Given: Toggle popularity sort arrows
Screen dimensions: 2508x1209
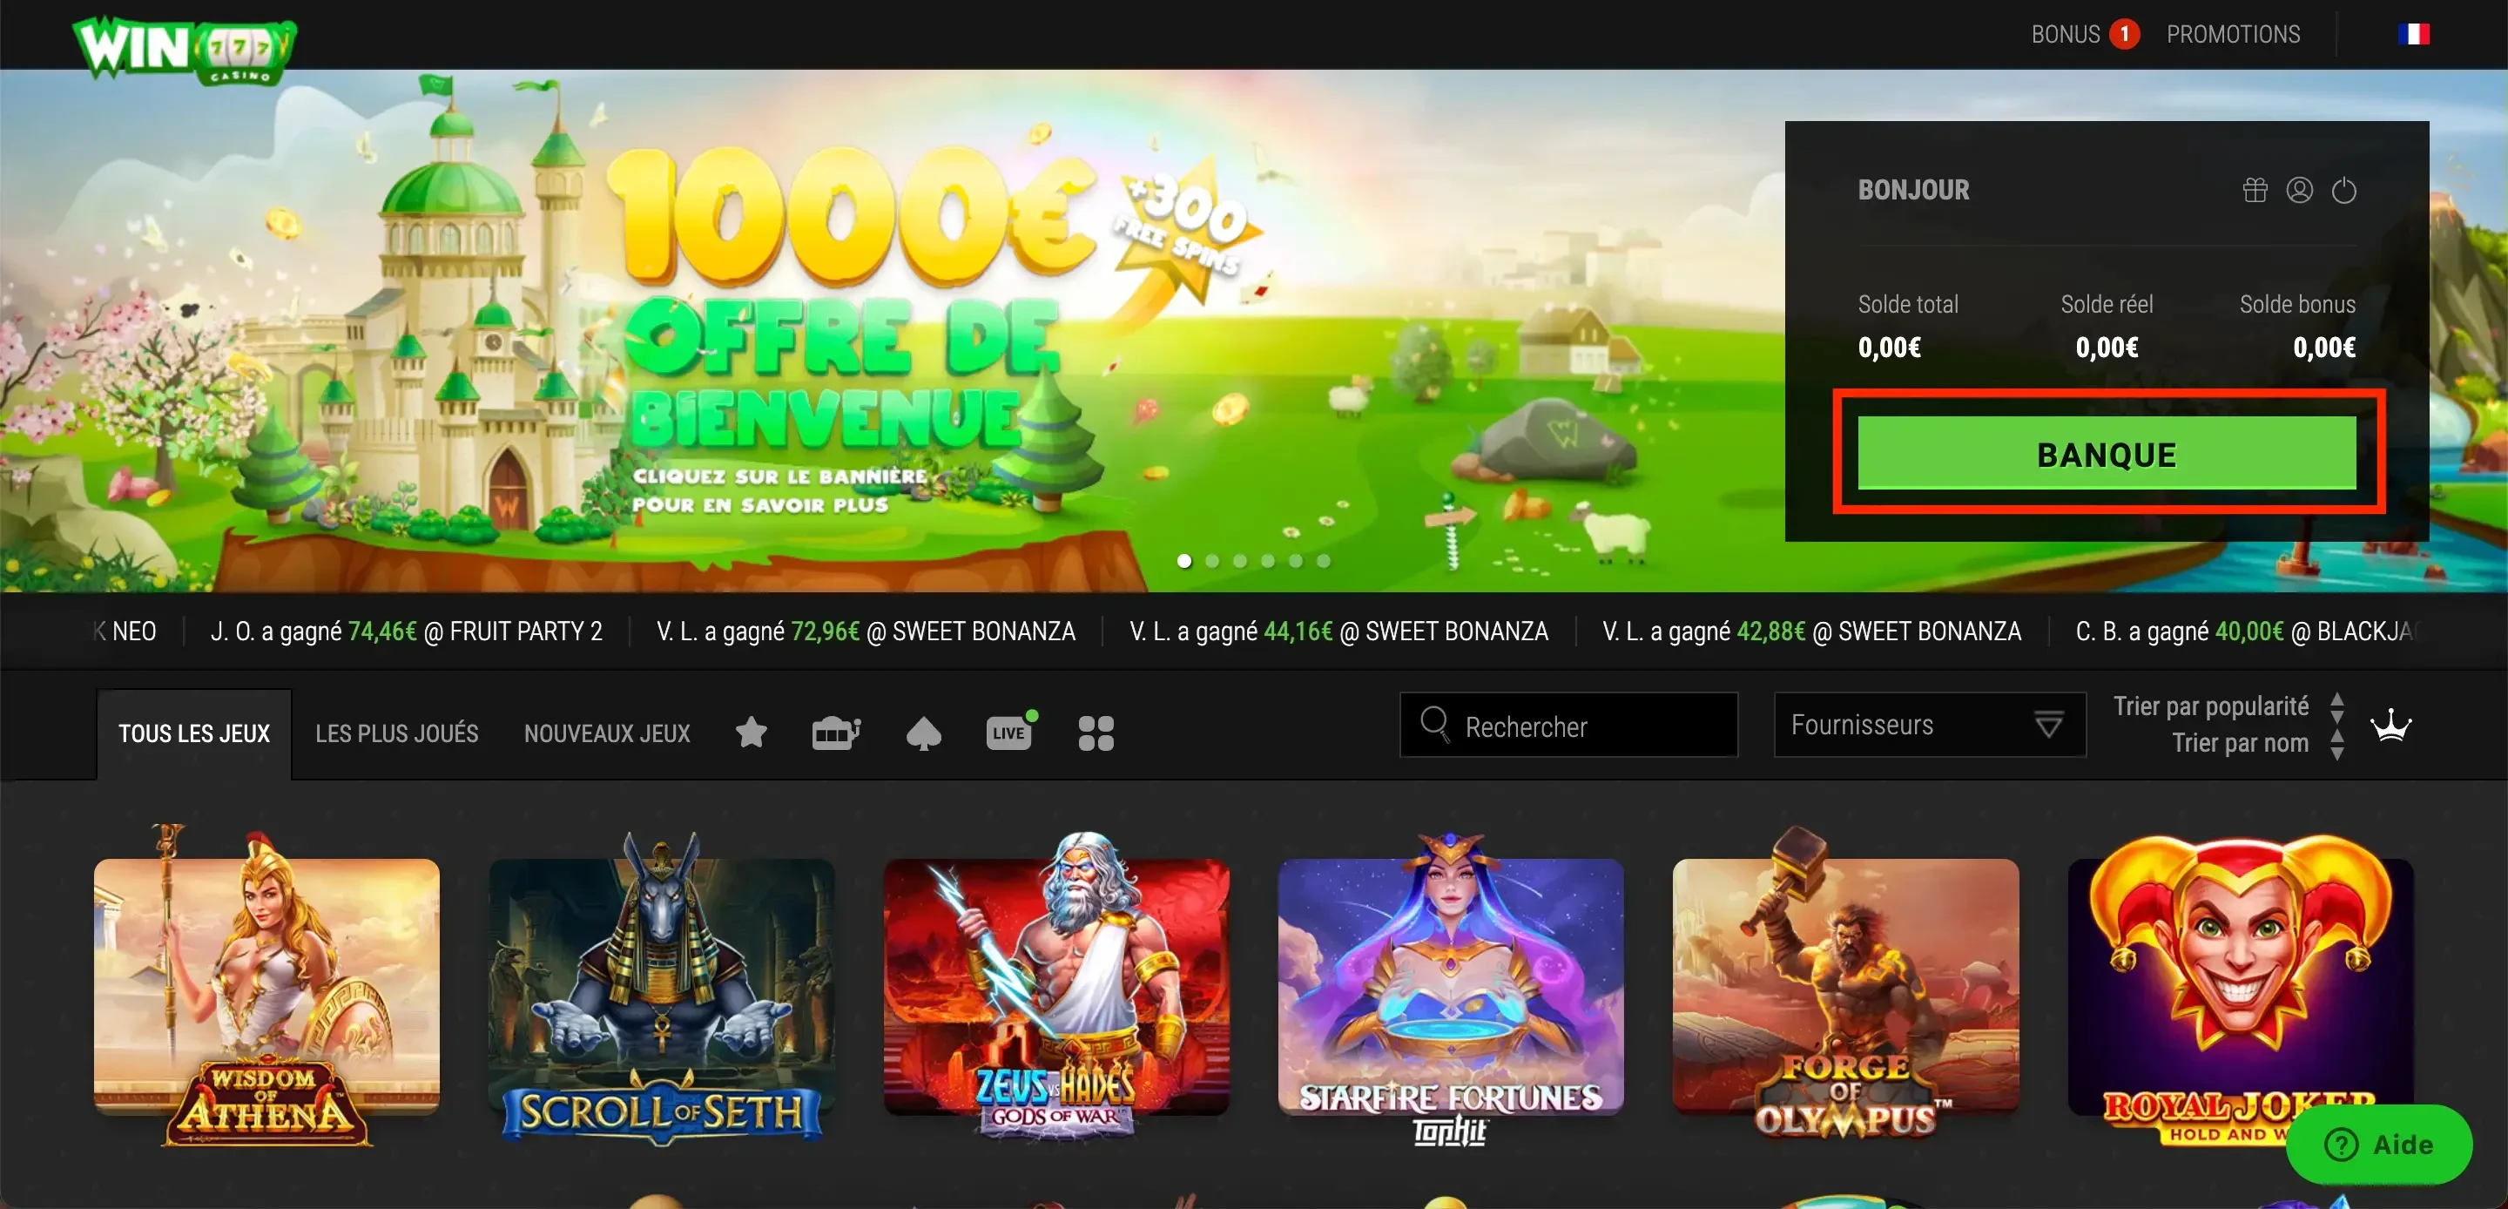Looking at the screenshot, I should pos(2336,706).
